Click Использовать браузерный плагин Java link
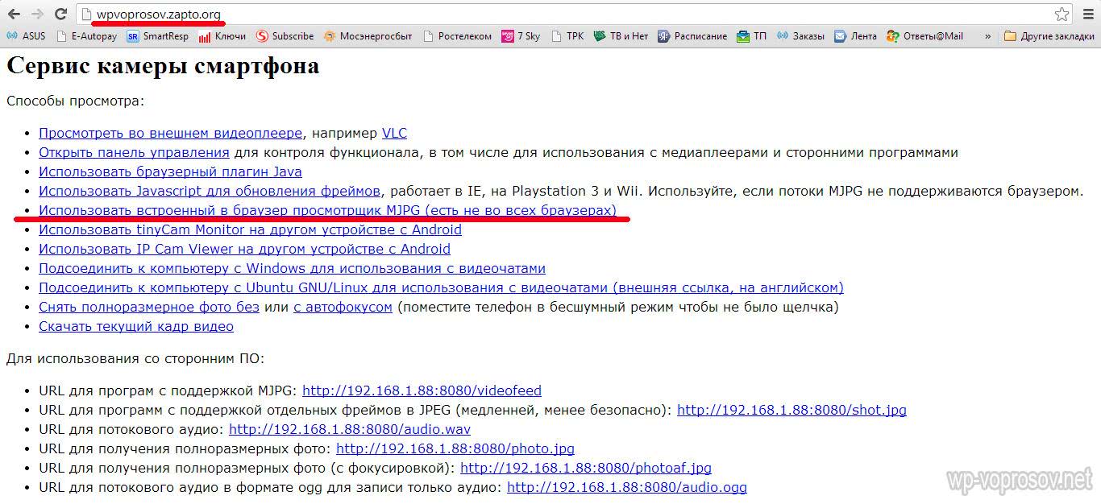Viewport: 1101px width, 504px height. pos(170,172)
